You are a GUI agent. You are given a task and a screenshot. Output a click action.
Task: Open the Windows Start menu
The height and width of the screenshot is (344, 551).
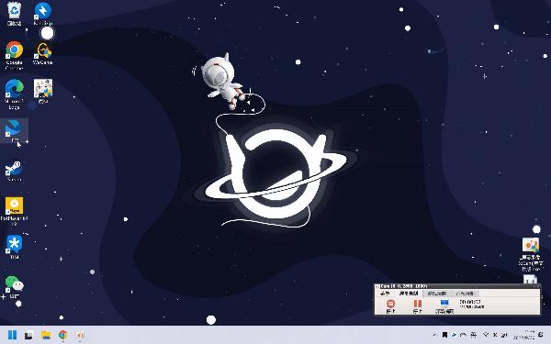click(12, 335)
